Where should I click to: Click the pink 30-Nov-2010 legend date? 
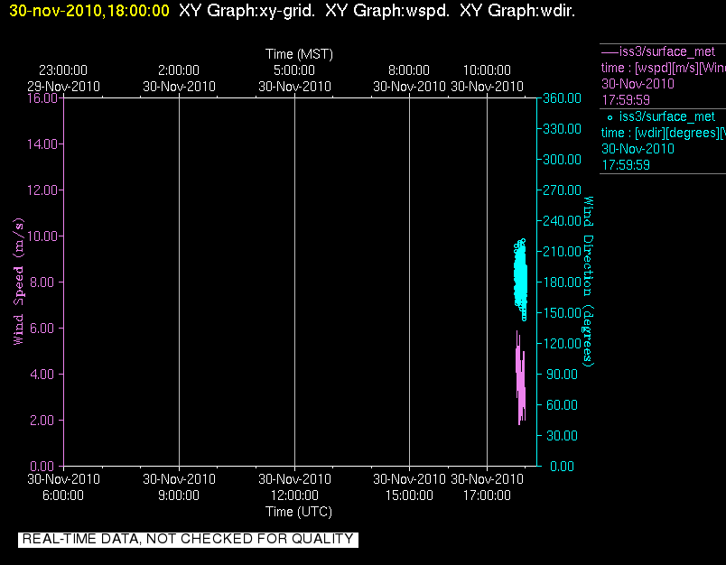pyautogui.click(x=638, y=84)
